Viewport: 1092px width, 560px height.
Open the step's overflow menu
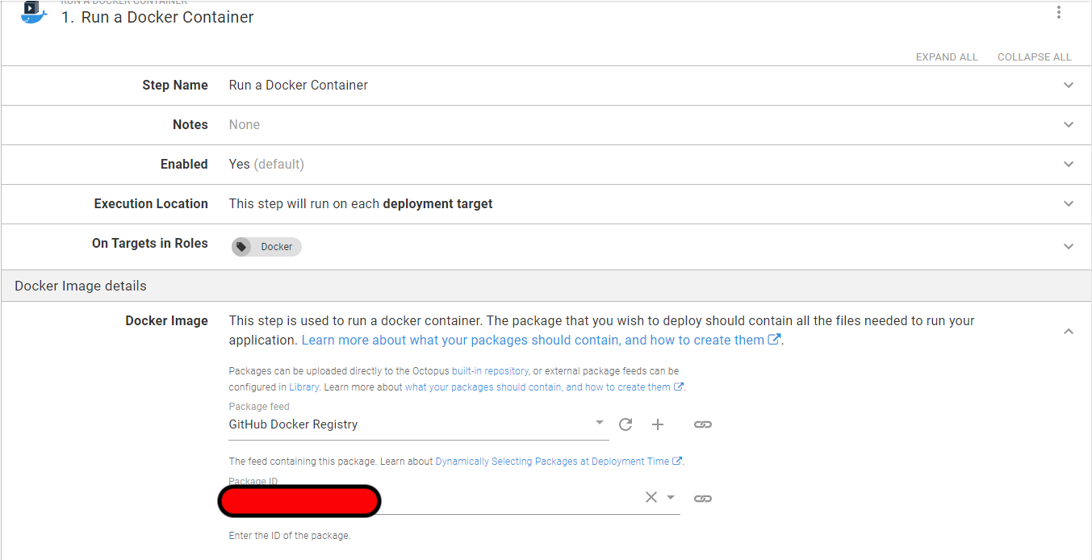coord(1058,12)
